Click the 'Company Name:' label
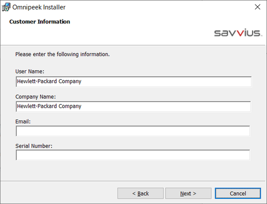The width and height of the screenshot is (267, 204). click(x=36, y=97)
